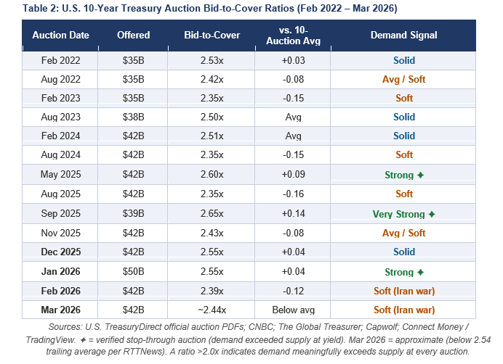
Task: Select the vs. 10-Auction Avg header
Action: [x=292, y=35]
